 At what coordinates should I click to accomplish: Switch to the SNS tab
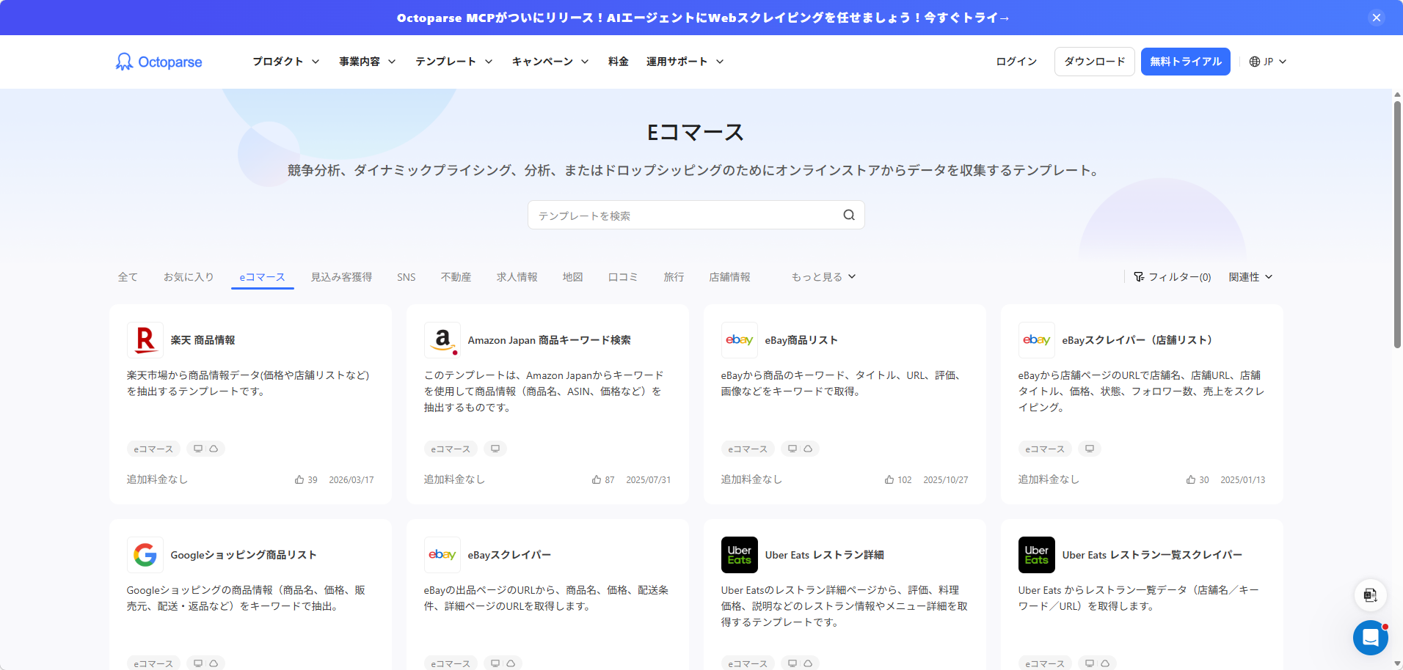(406, 277)
